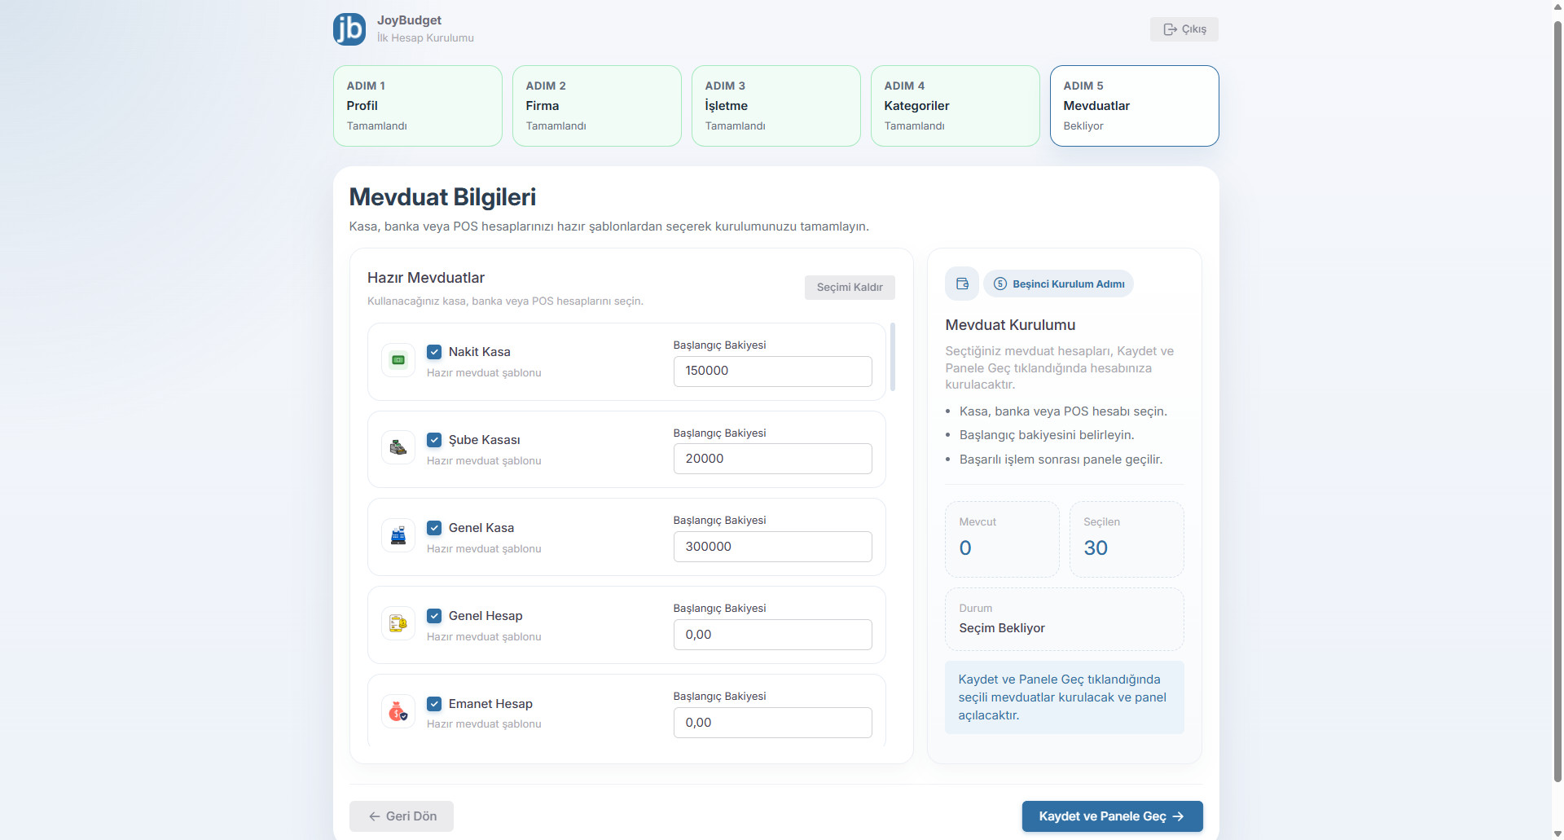
Task: Focus Emanet Hesap balance field
Action: point(773,723)
